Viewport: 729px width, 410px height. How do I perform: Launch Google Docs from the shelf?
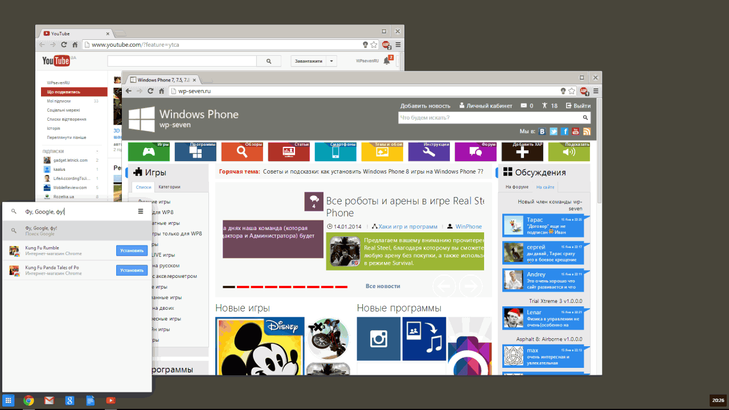click(x=90, y=400)
